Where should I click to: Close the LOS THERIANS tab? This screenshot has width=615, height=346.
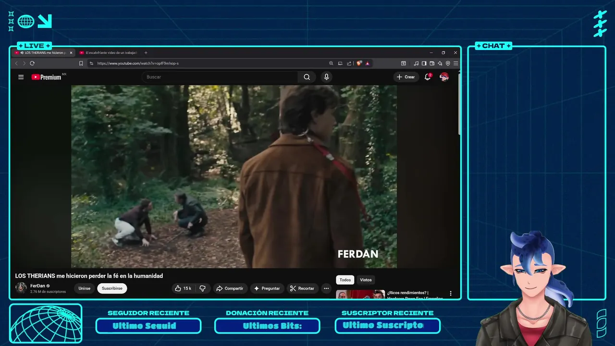[x=71, y=53]
